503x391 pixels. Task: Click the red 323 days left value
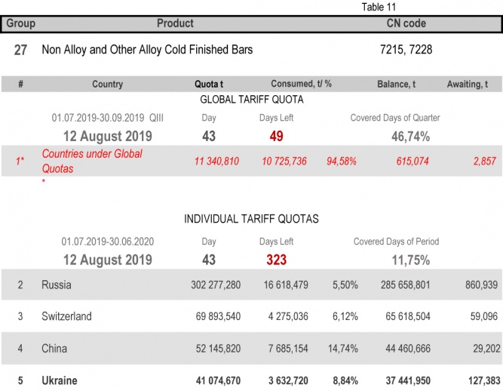(x=276, y=260)
